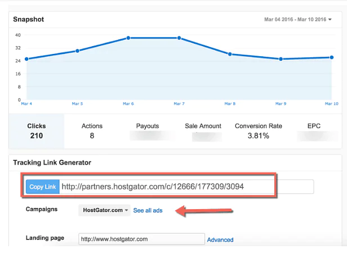View the Sale Amount metric tab

203,130
